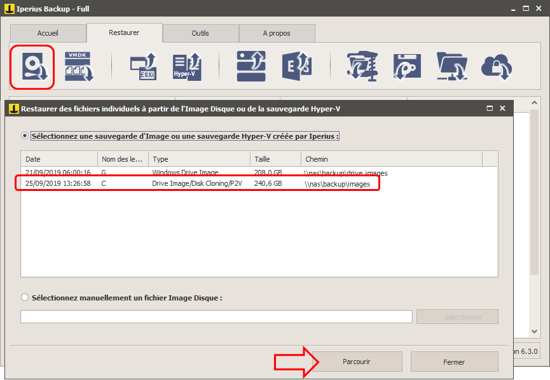
Task: Minimize the Iperius Backup main window
Action: (513, 9)
